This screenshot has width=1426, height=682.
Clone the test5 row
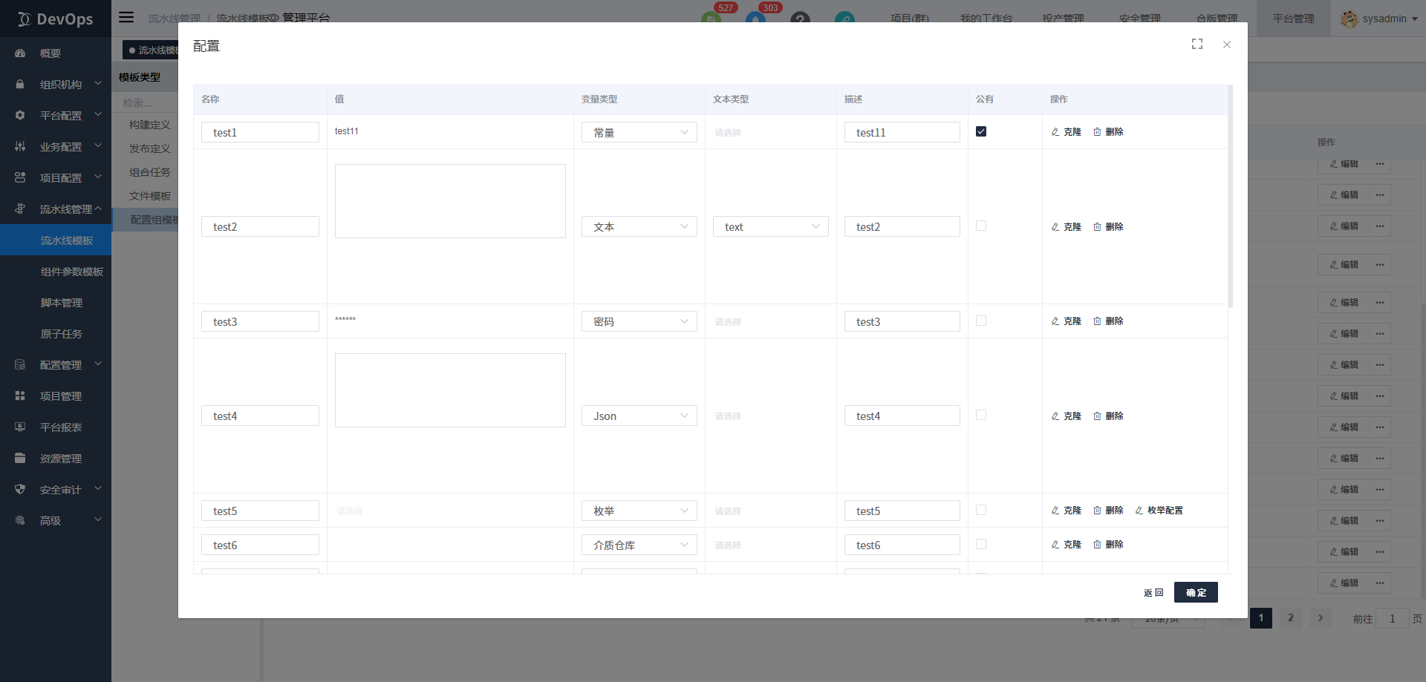click(1067, 511)
